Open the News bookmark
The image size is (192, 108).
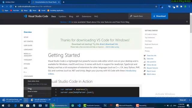(33, 10)
